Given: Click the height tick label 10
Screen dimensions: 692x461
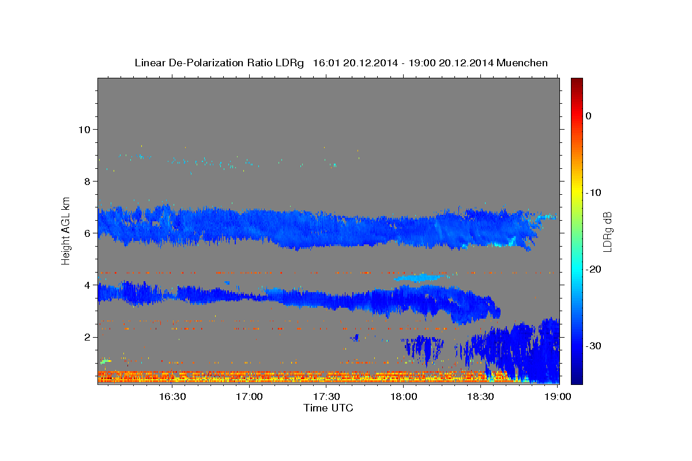Looking at the screenshot, I should (84, 129).
